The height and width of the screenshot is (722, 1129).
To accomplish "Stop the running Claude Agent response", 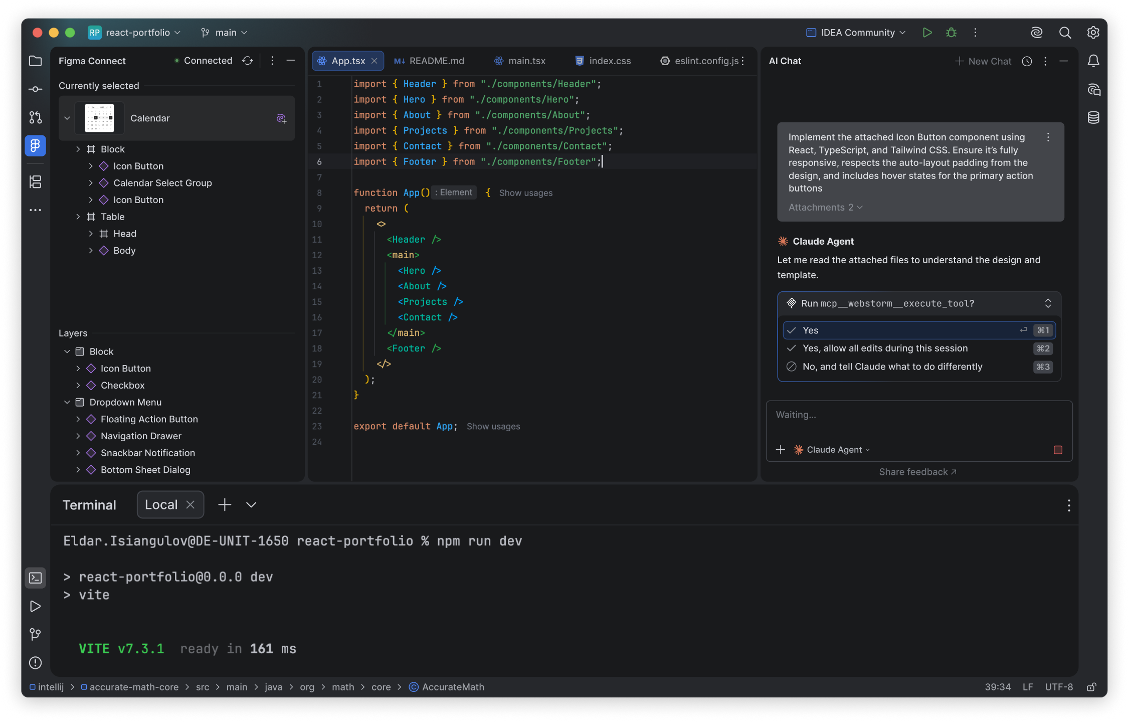I will tap(1058, 450).
